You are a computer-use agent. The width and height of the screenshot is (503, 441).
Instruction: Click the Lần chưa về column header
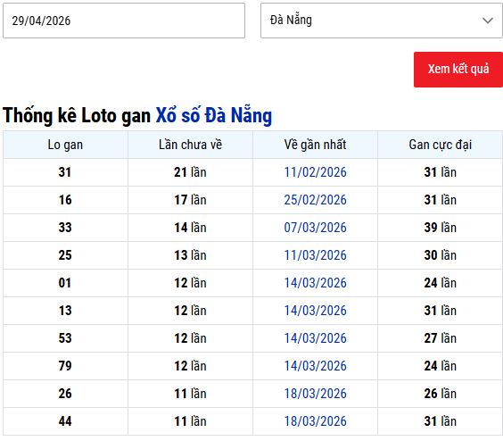tap(190, 145)
